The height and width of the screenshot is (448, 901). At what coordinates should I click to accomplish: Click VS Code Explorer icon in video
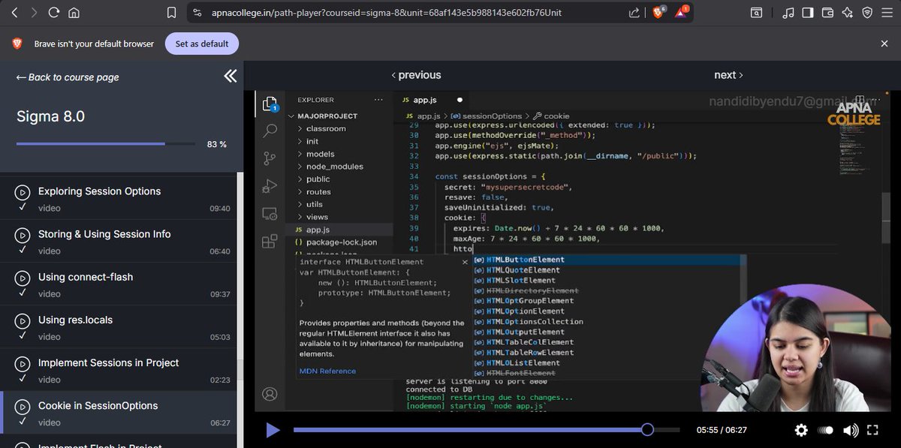point(270,104)
